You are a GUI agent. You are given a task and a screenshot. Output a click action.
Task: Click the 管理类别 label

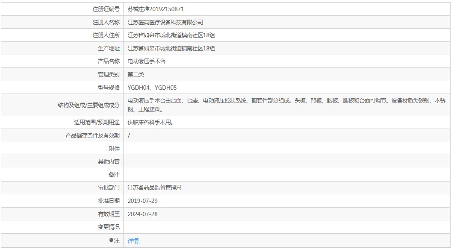coord(109,74)
